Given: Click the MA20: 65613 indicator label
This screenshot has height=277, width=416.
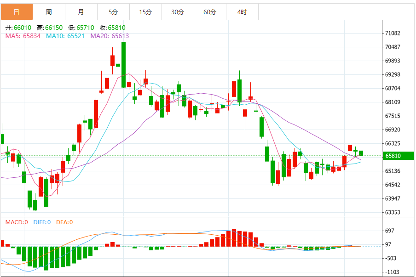Looking at the screenshot, I should 110,36.
